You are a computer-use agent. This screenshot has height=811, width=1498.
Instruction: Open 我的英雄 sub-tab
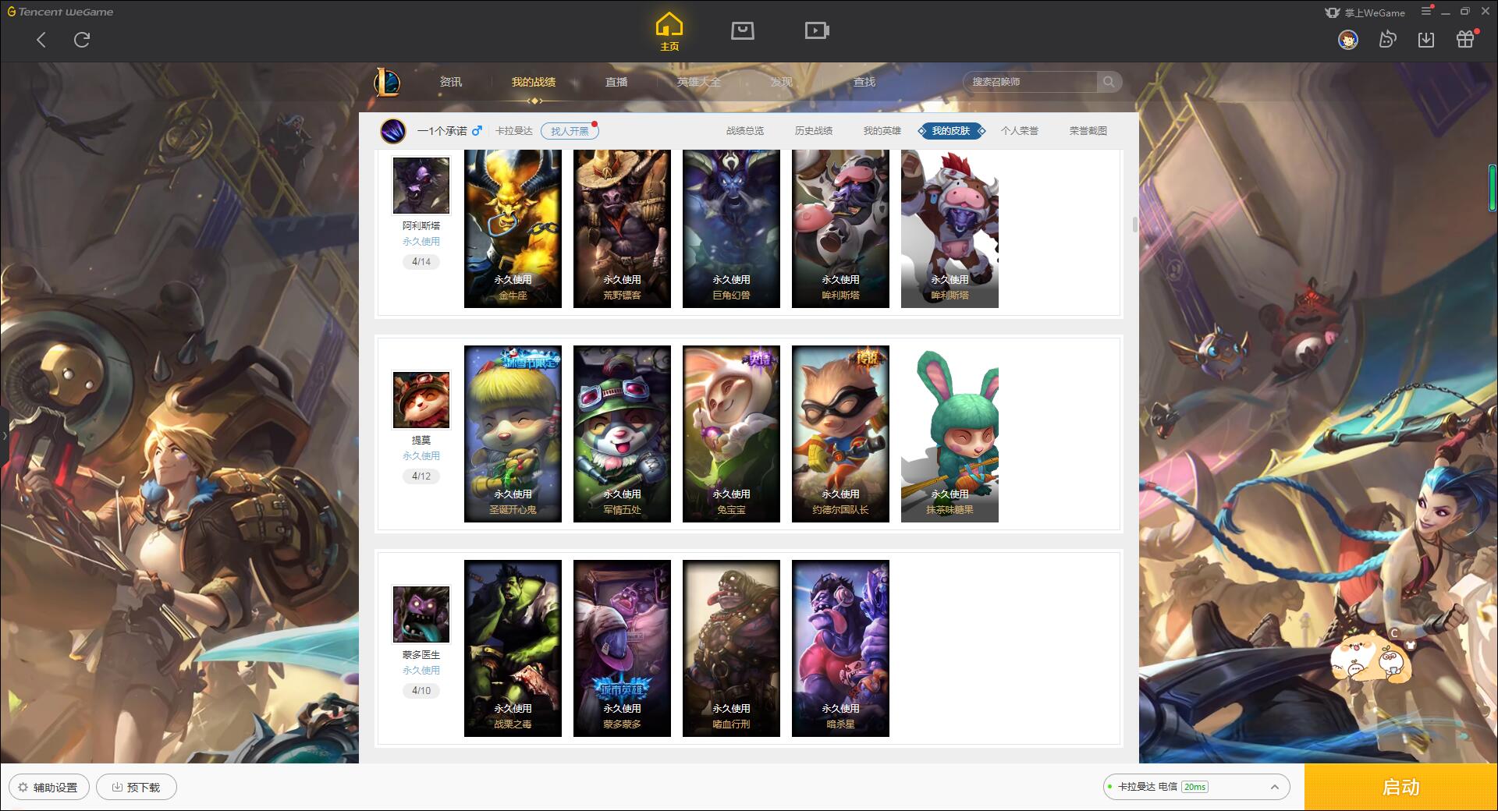[882, 131]
